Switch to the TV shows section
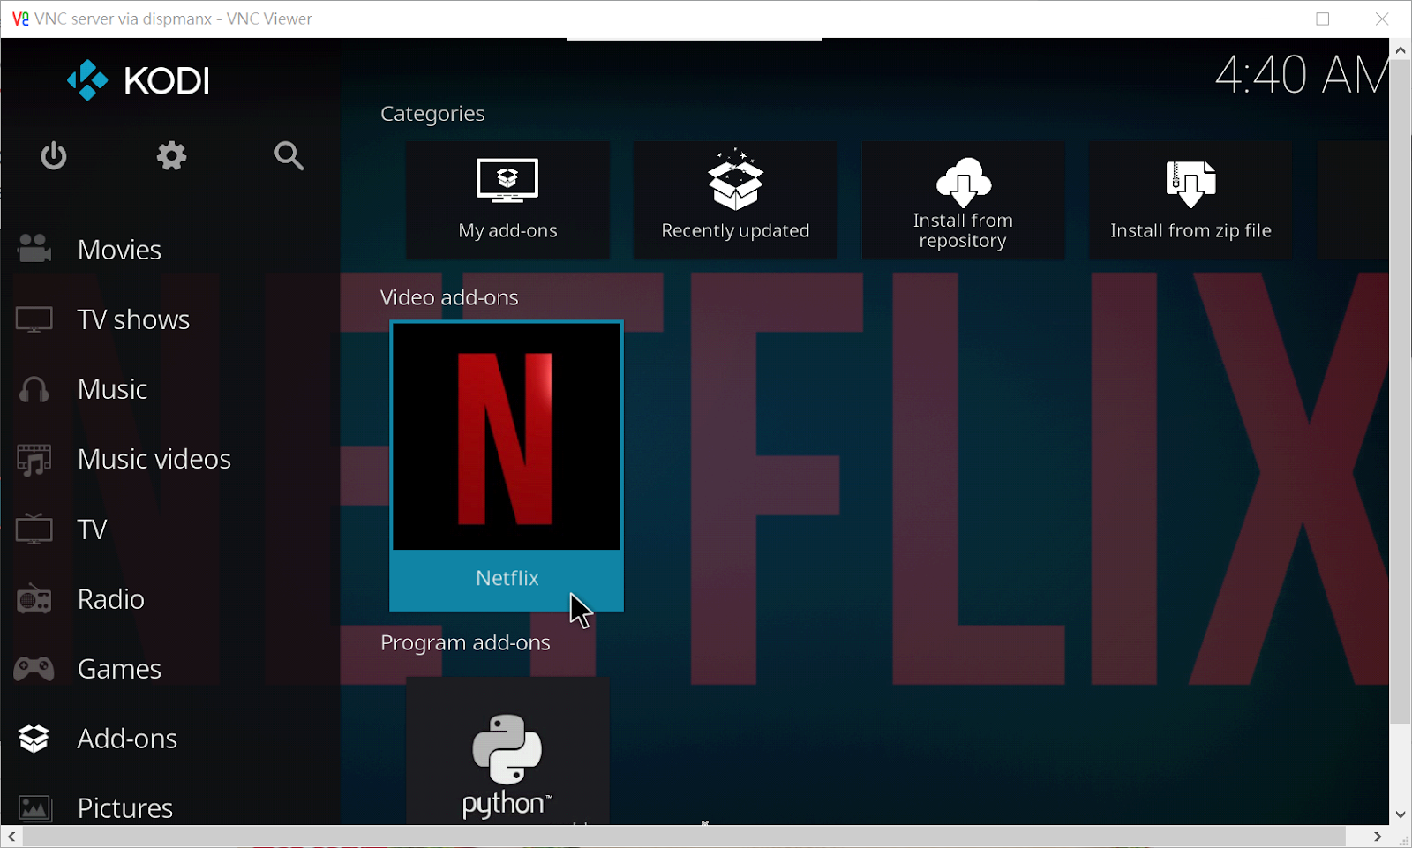 point(133,319)
